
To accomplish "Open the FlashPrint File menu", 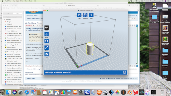I will [x=14, y=1].
